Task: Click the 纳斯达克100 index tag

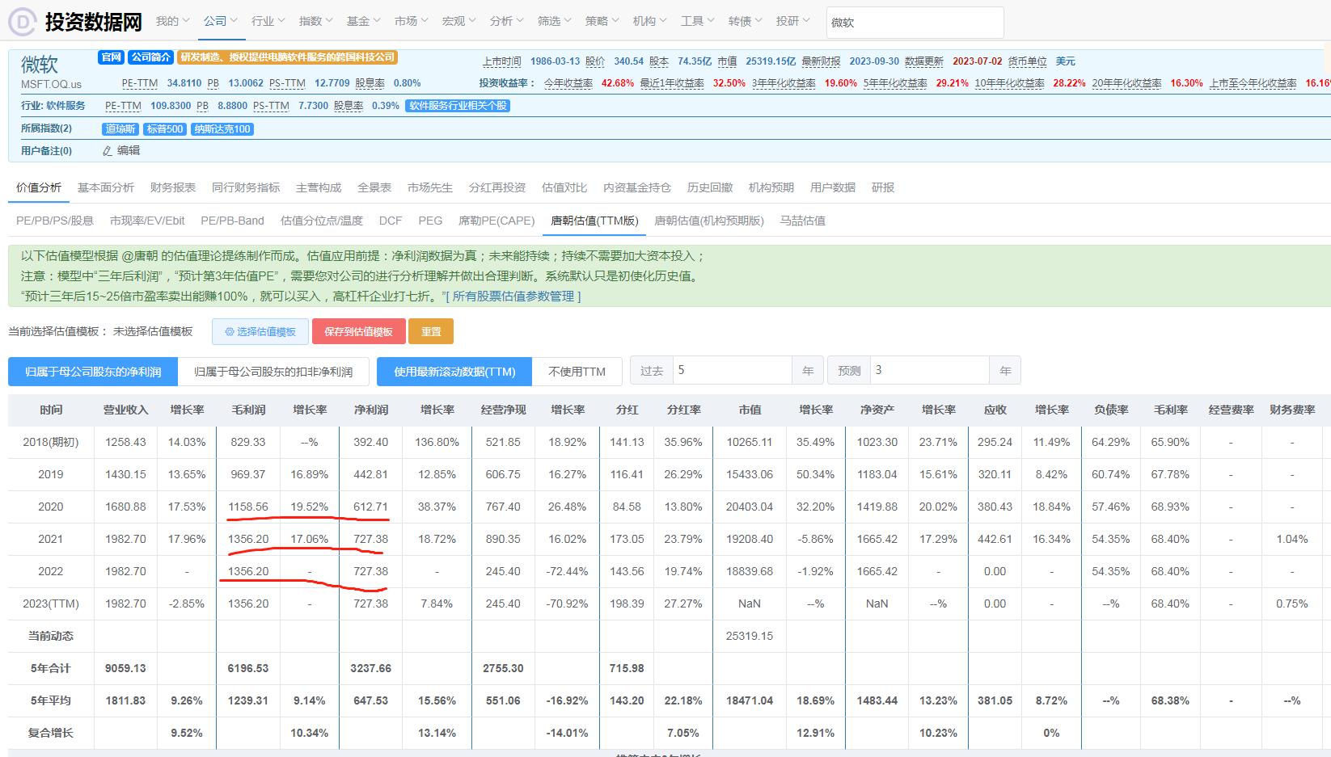Action: pos(222,129)
